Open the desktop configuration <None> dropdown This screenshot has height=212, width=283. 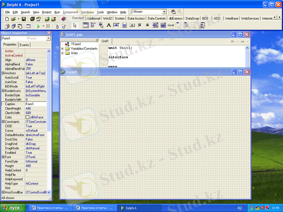(x=164, y=12)
